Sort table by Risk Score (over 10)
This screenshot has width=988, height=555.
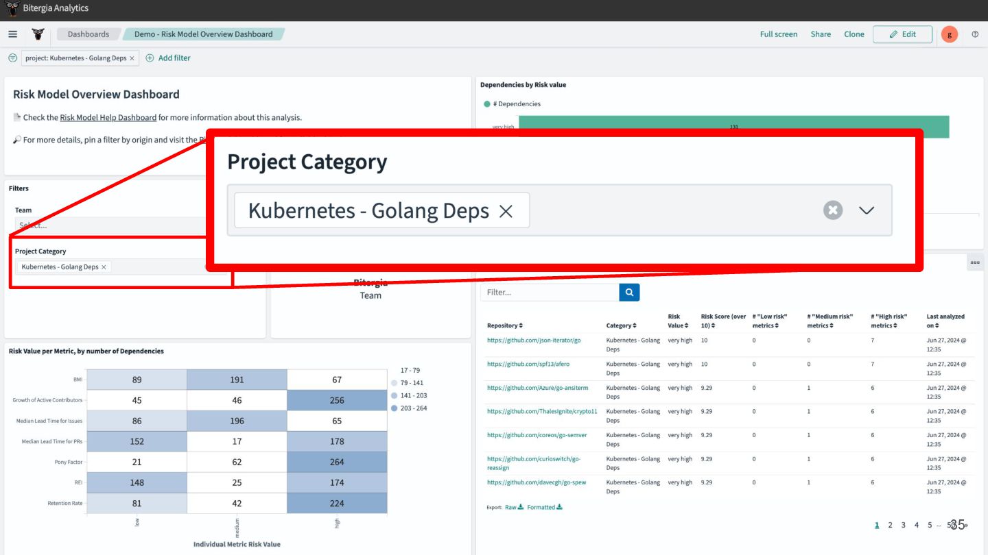click(x=723, y=321)
